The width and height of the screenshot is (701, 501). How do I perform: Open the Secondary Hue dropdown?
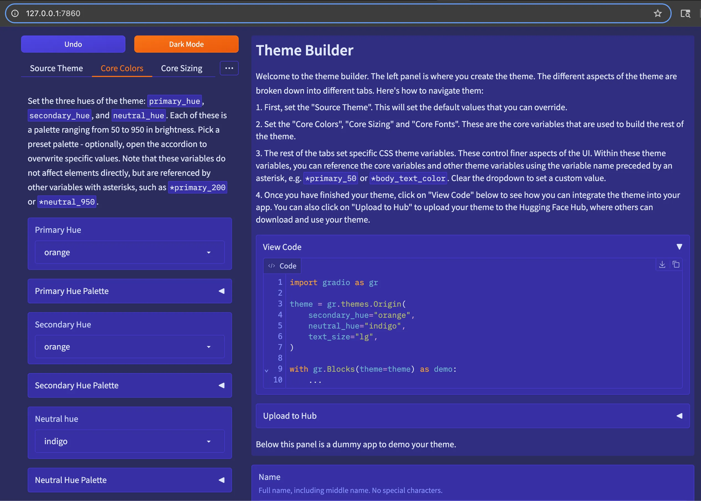click(x=130, y=347)
